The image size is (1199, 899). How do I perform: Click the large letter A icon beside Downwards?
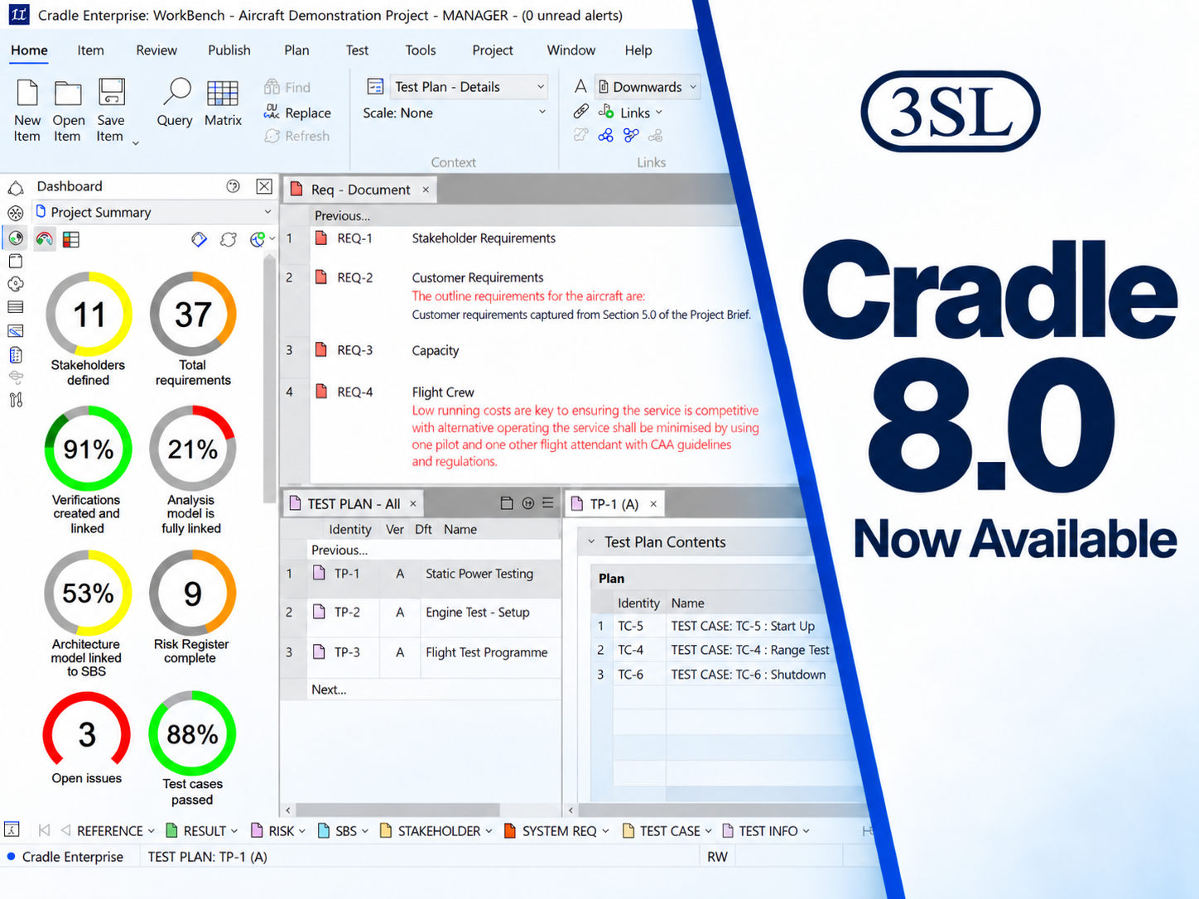point(580,86)
